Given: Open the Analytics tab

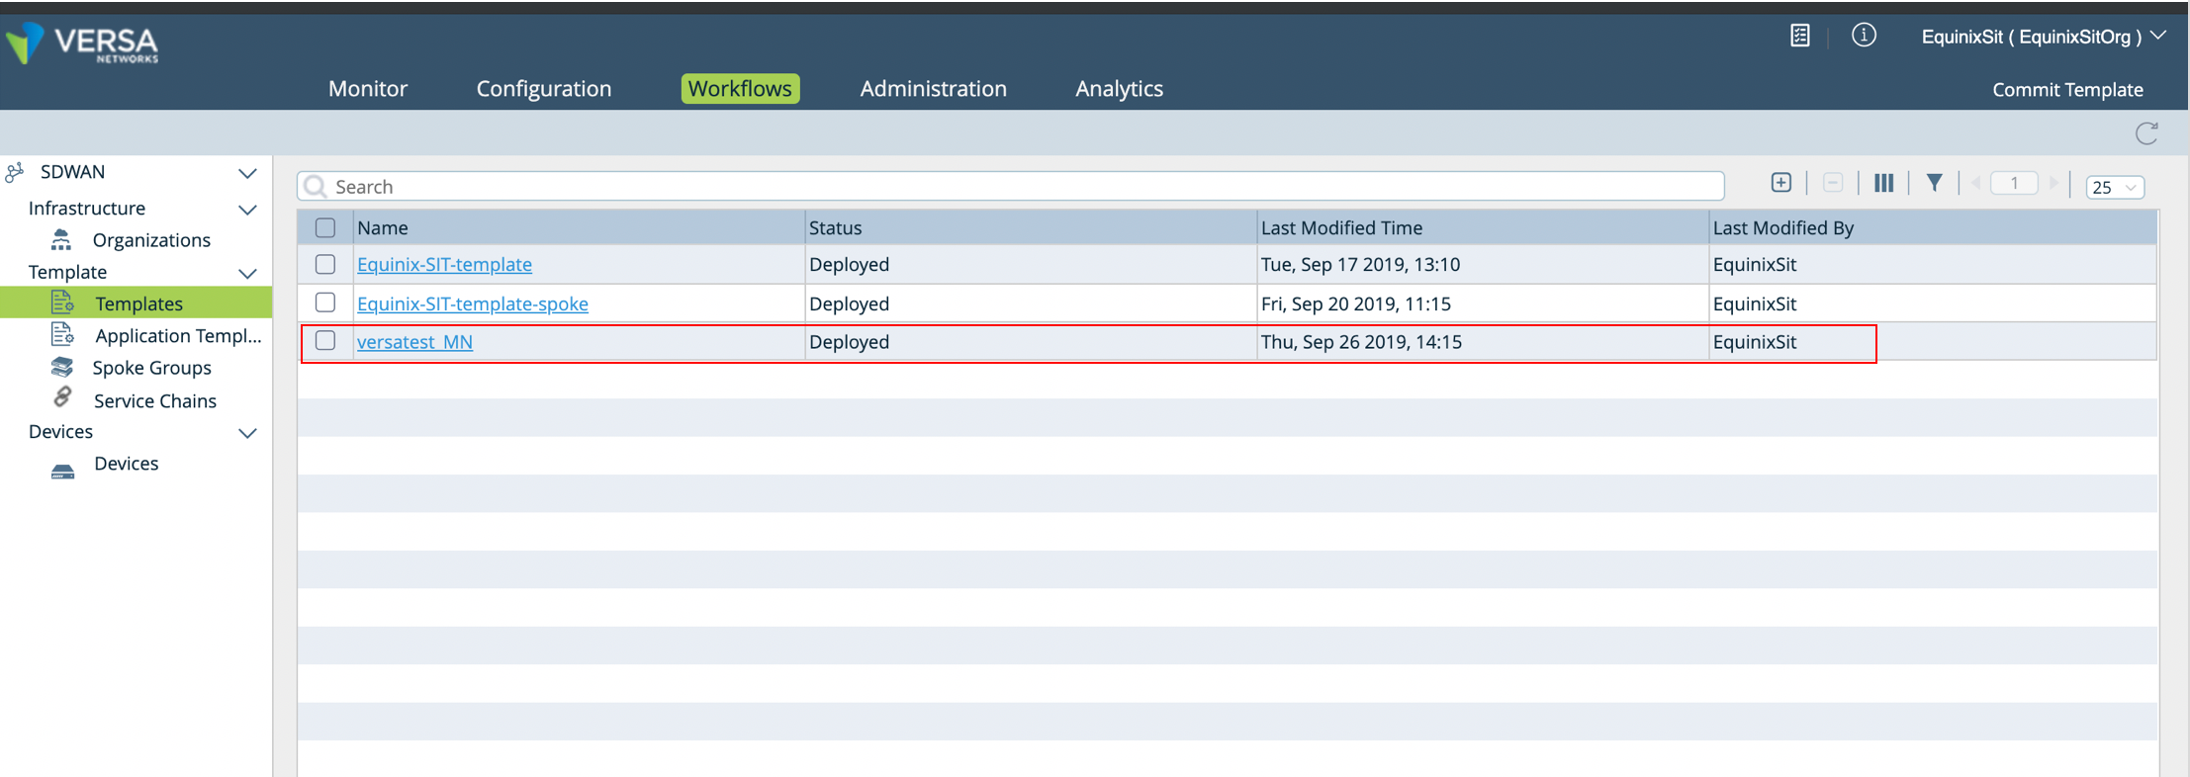Looking at the screenshot, I should click(x=1119, y=88).
